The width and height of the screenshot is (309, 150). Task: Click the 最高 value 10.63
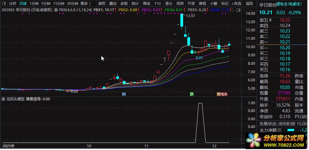[x=285, y=82]
